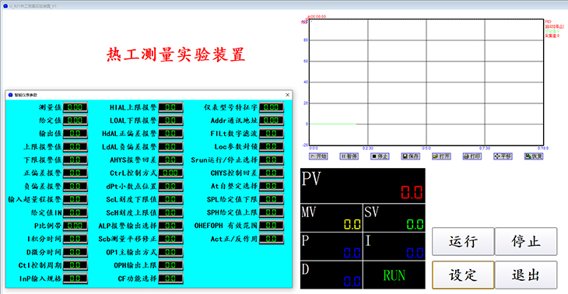The width and height of the screenshot is (568, 294).
Task: Click the large 停止 button
Action: click(x=526, y=241)
